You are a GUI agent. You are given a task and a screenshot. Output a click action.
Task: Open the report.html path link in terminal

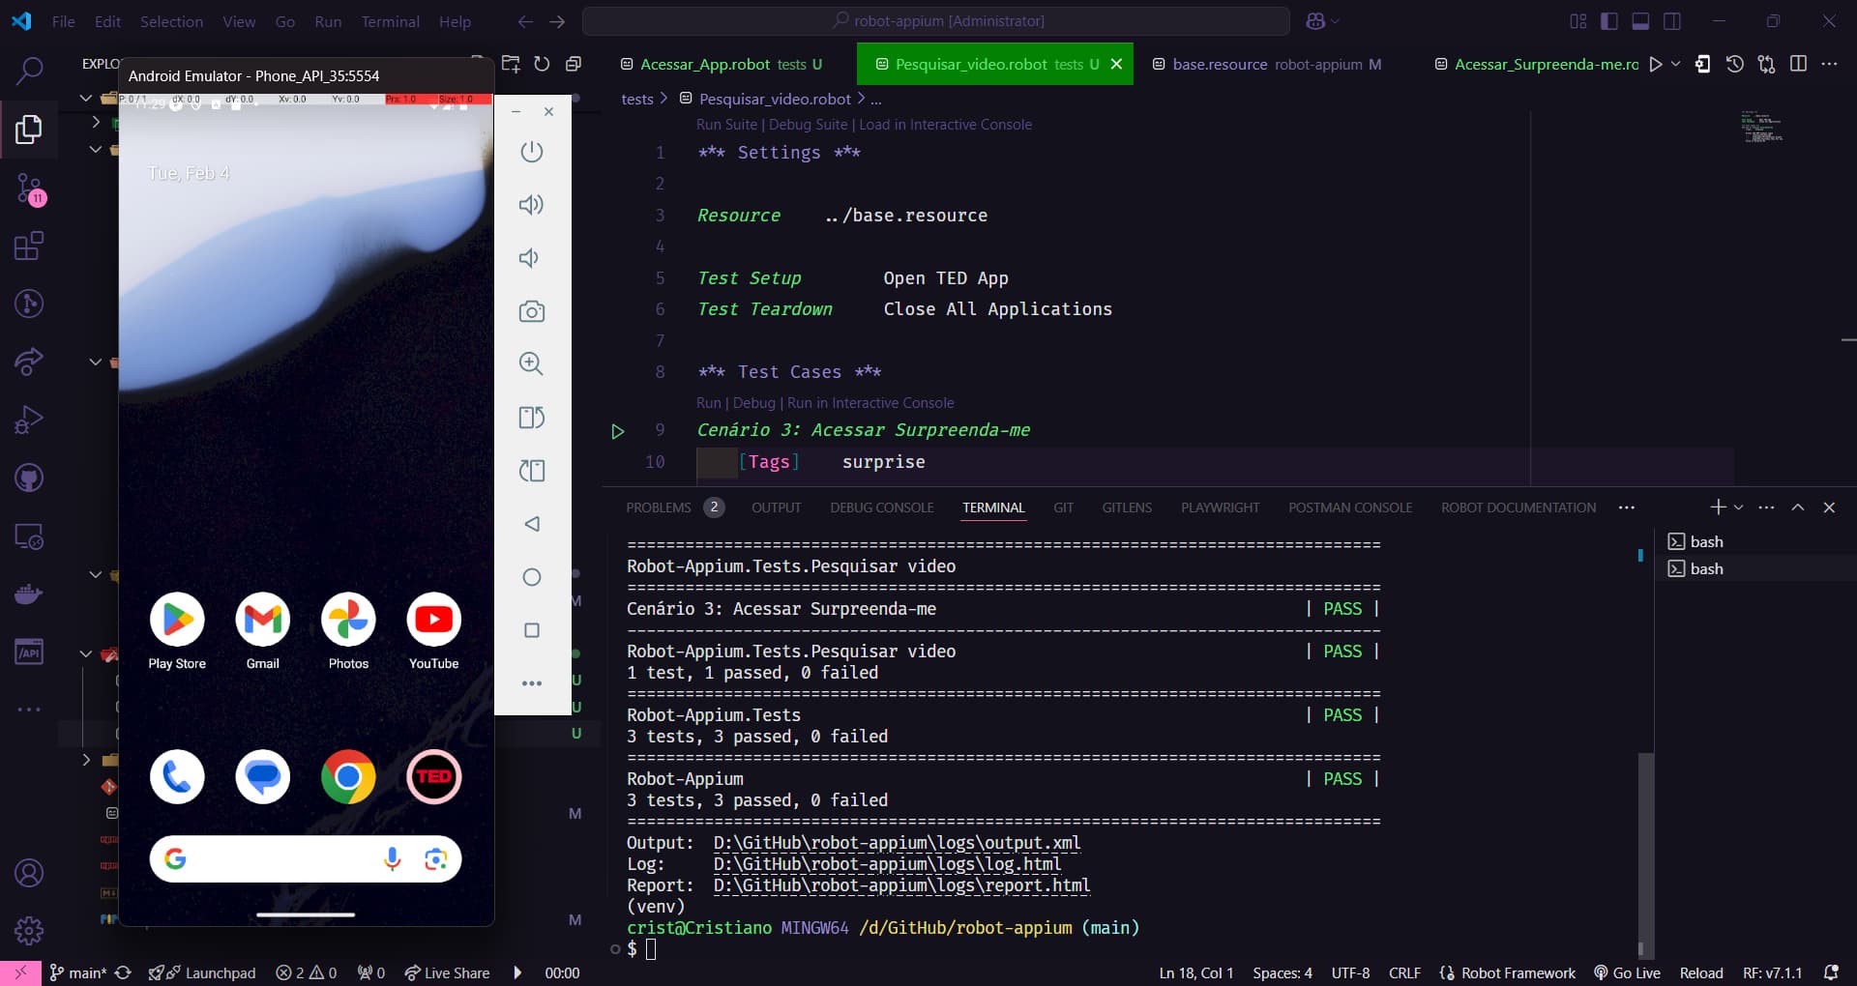point(901,885)
